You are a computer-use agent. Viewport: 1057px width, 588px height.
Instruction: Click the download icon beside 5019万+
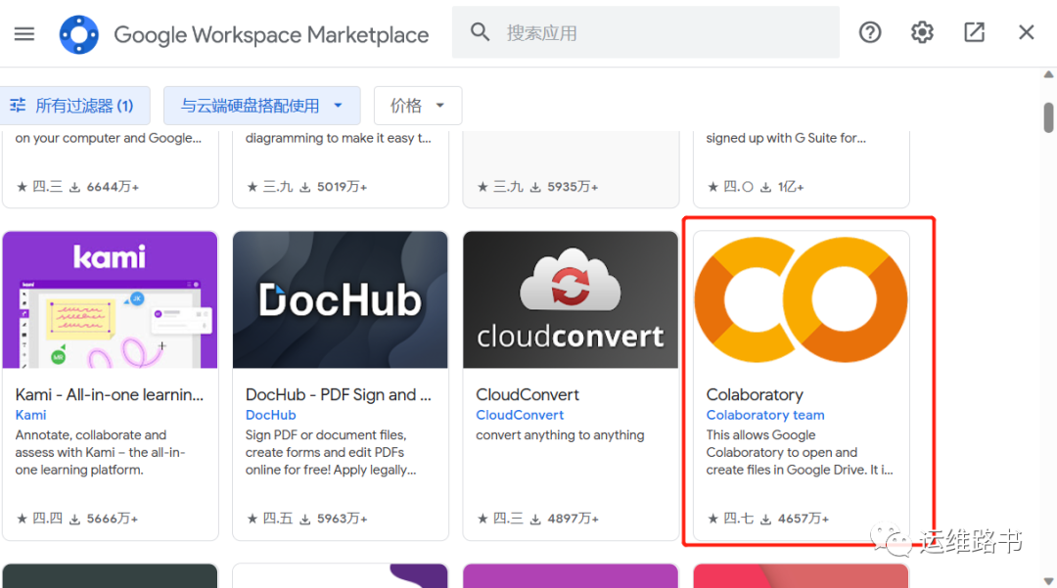coord(305,187)
